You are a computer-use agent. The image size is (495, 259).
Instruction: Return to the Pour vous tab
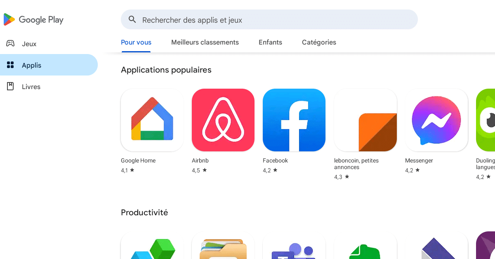[x=136, y=42]
